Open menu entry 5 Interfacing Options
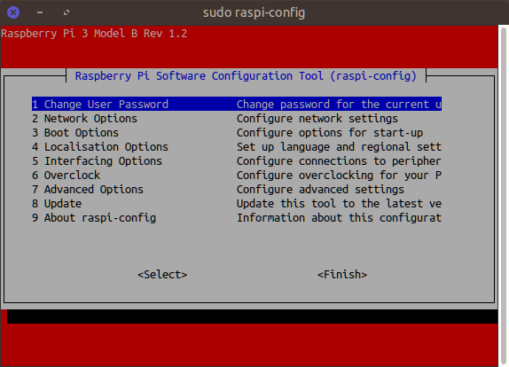 coord(237,161)
